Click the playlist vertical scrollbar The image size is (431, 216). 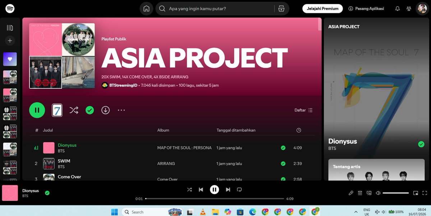coord(320,24)
